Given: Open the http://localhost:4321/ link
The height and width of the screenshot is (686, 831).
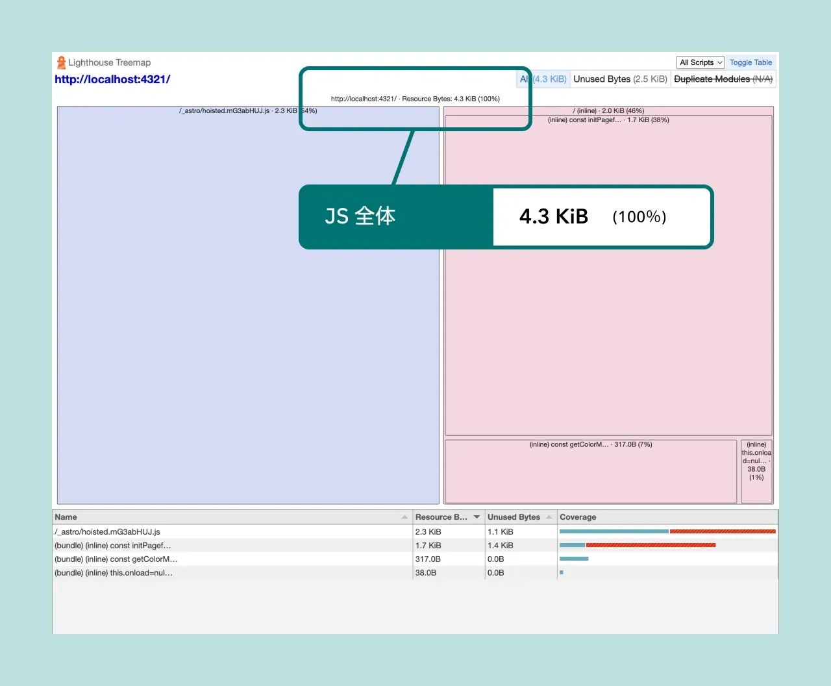Looking at the screenshot, I should (x=112, y=79).
